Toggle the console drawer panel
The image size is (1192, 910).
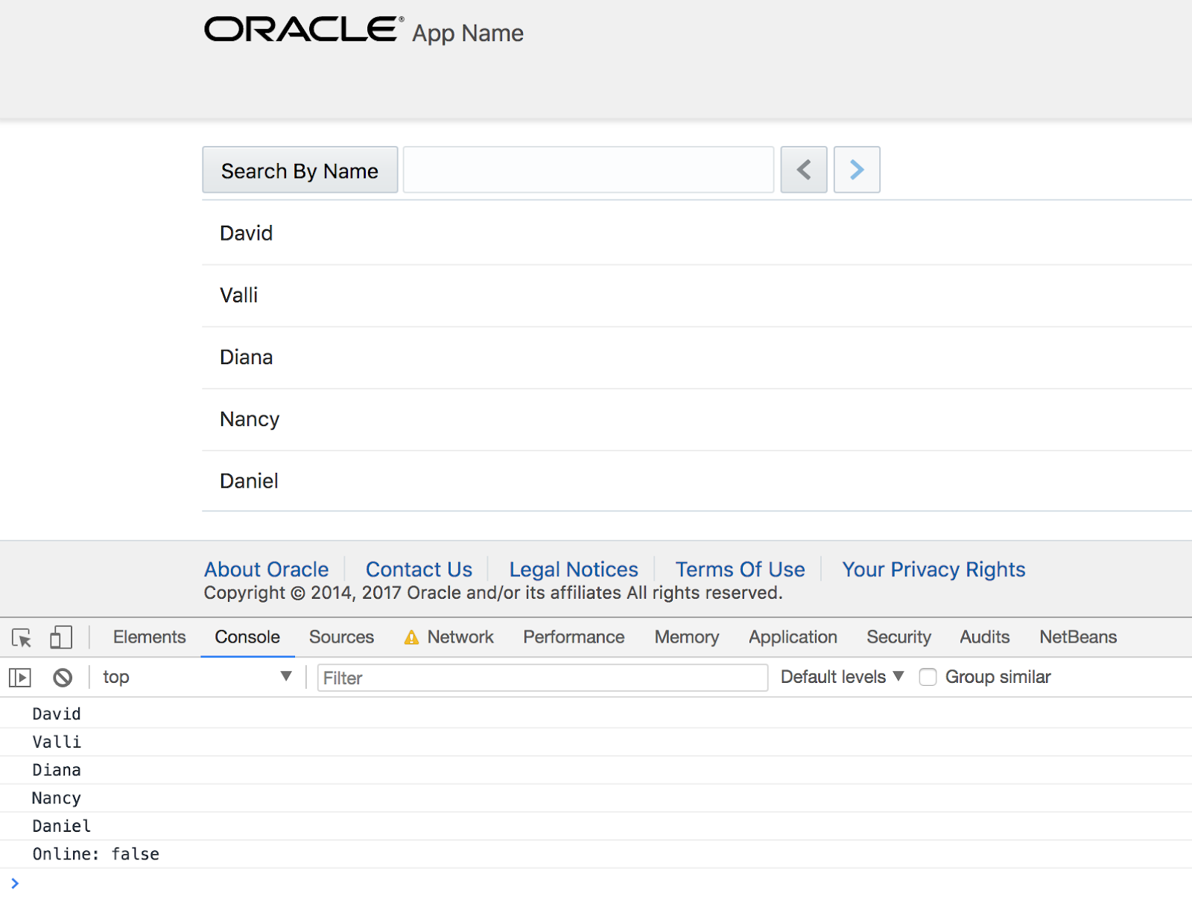(19, 677)
